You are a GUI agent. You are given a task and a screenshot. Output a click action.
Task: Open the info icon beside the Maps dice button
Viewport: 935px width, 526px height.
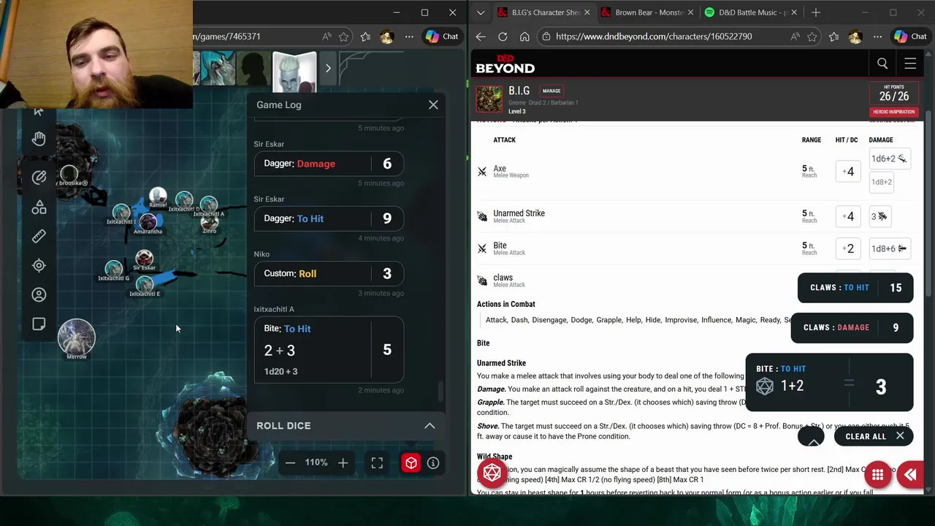point(433,462)
